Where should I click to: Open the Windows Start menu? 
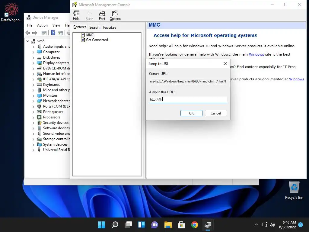(x=102, y=225)
